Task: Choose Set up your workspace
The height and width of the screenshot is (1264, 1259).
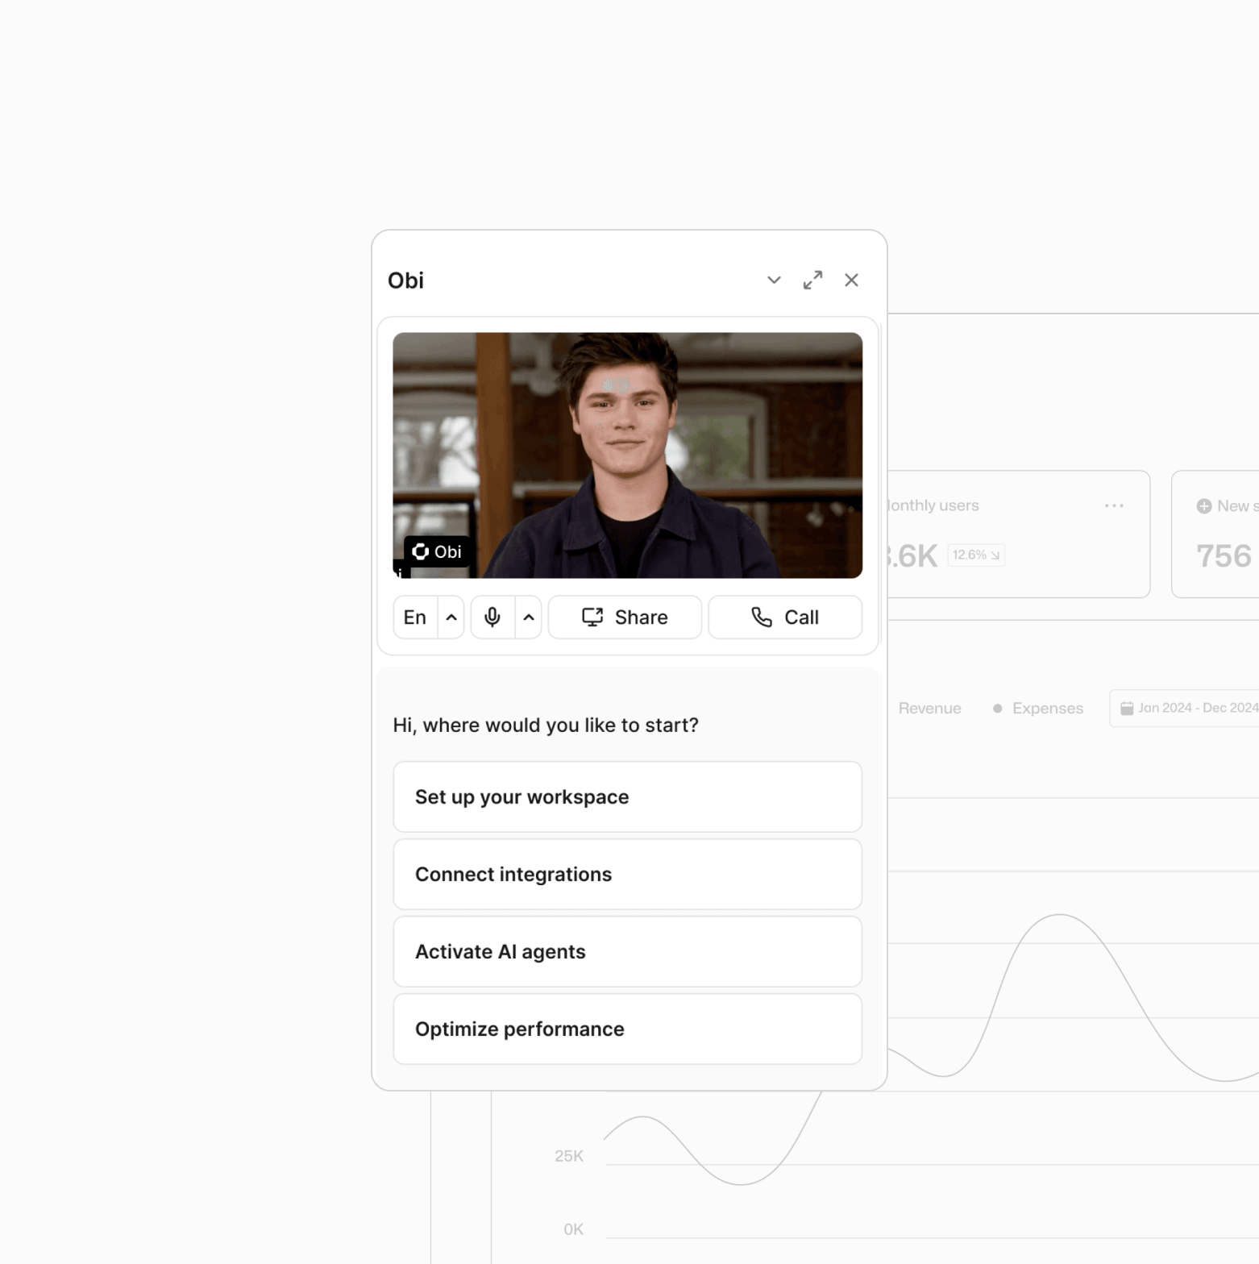Action: coord(627,797)
